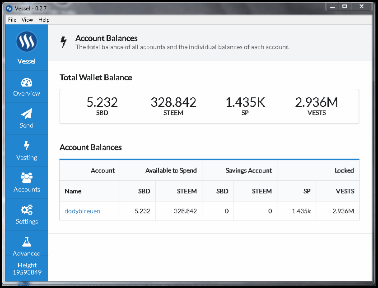Select the Send paper plane icon
The image size is (378, 288).
click(27, 114)
